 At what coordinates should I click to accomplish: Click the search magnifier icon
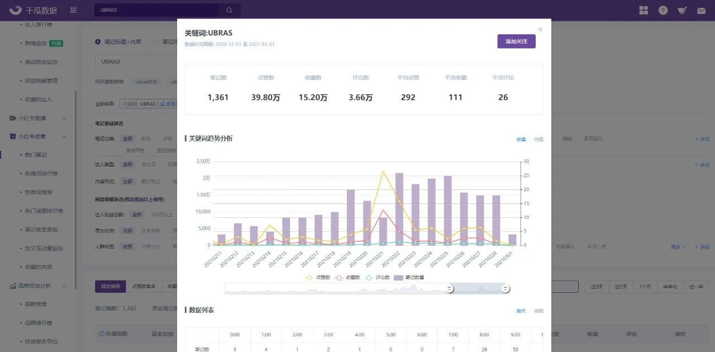[x=229, y=10]
